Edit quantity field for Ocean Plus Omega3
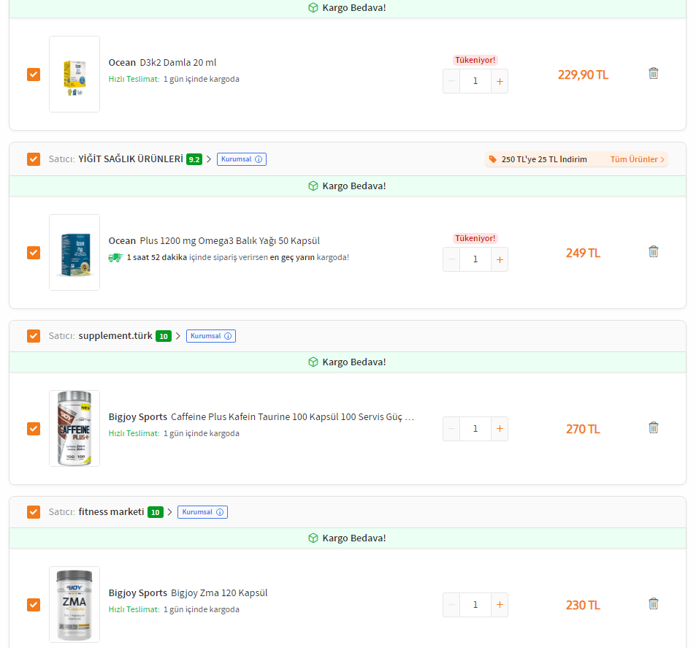Screen dimensions: 696x648 click(x=475, y=259)
